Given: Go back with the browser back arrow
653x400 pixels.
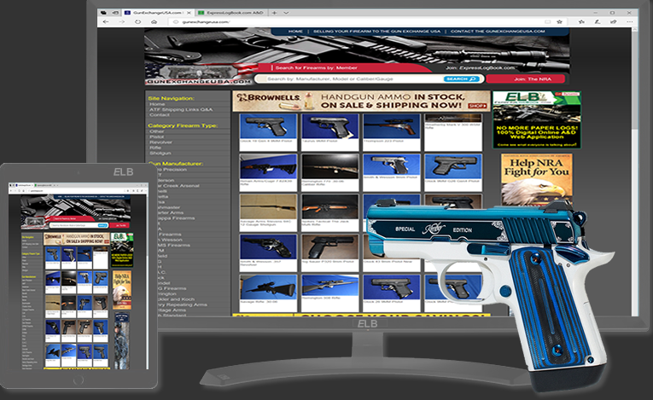Looking at the screenshot, I should point(106,21).
